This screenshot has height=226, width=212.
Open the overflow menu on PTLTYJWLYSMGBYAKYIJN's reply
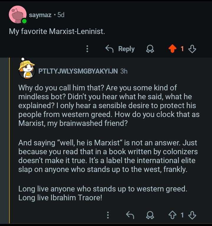tap(108, 215)
